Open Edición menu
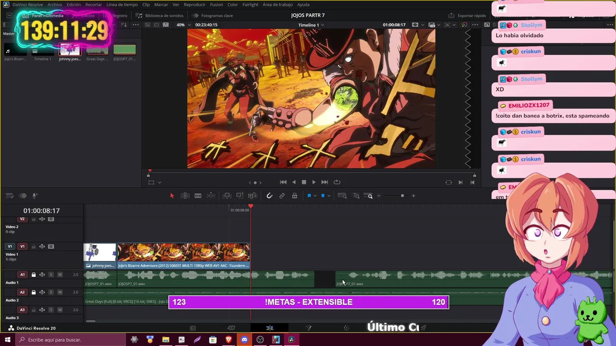616x346 pixels. coord(74,4)
